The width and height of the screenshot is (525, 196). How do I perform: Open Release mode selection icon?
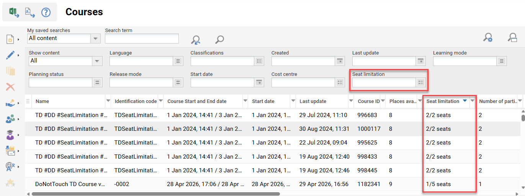tap(178, 82)
